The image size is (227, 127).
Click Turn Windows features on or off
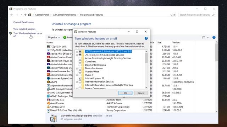28,35
